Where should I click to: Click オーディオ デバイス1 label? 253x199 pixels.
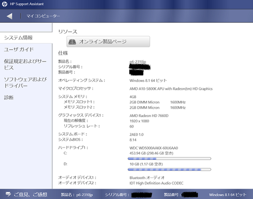point(77,177)
